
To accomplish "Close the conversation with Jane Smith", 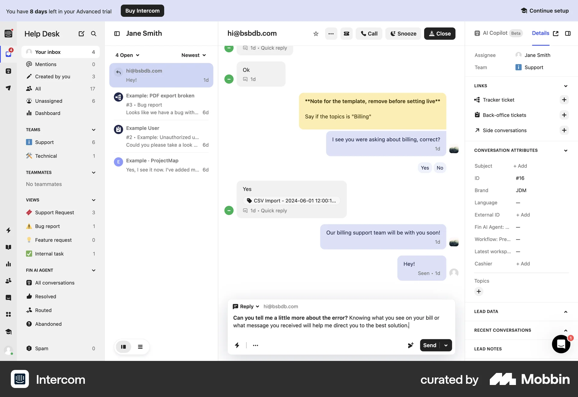I will 439,34.
